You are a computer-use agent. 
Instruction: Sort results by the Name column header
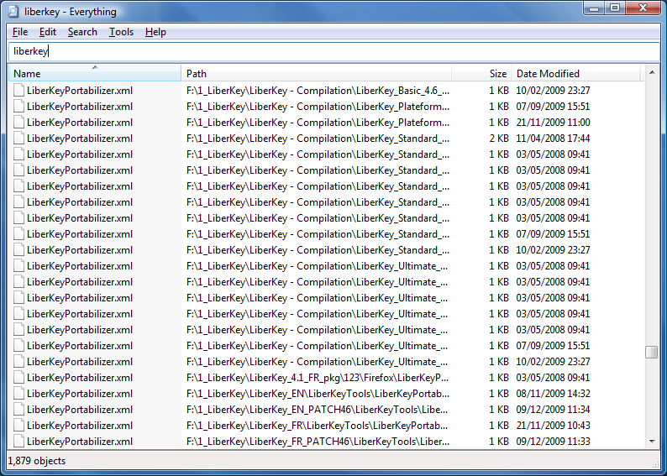(x=95, y=74)
